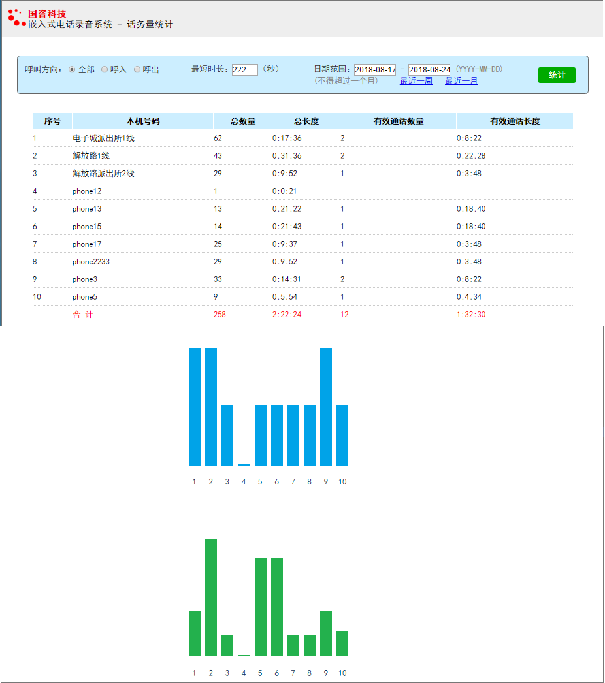Select the 呼入 incoming radio button

coord(104,69)
